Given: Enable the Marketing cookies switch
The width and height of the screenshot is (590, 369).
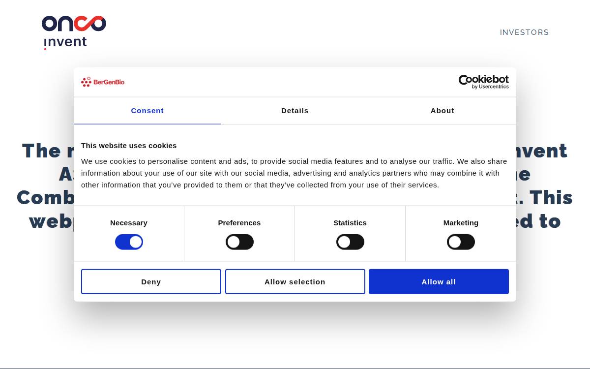Looking at the screenshot, I should coord(461,242).
